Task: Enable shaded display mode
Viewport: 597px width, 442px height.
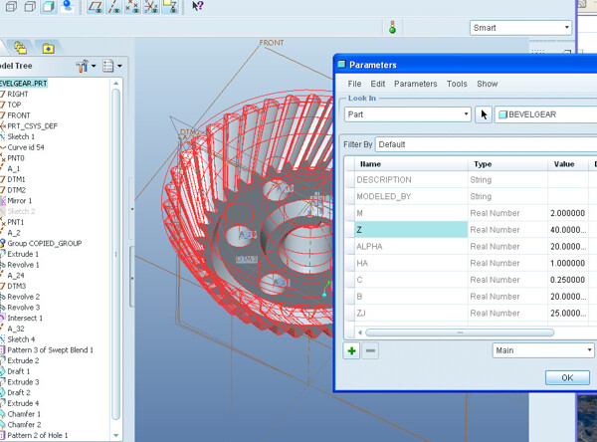Action: [x=49, y=6]
